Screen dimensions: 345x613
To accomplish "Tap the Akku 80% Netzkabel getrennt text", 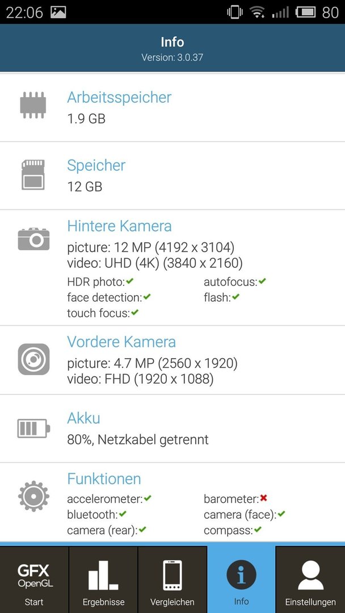I will coord(138,440).
